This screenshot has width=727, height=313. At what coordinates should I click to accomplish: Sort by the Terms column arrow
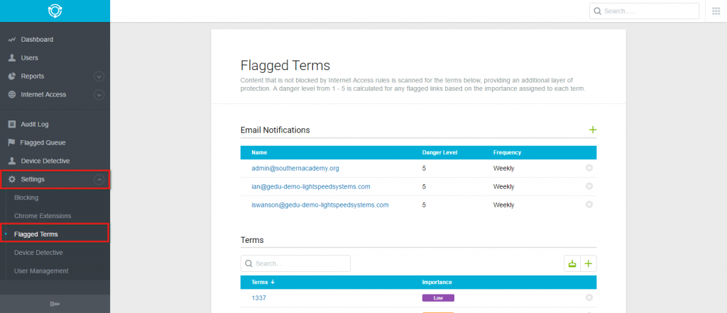[273, 282]
